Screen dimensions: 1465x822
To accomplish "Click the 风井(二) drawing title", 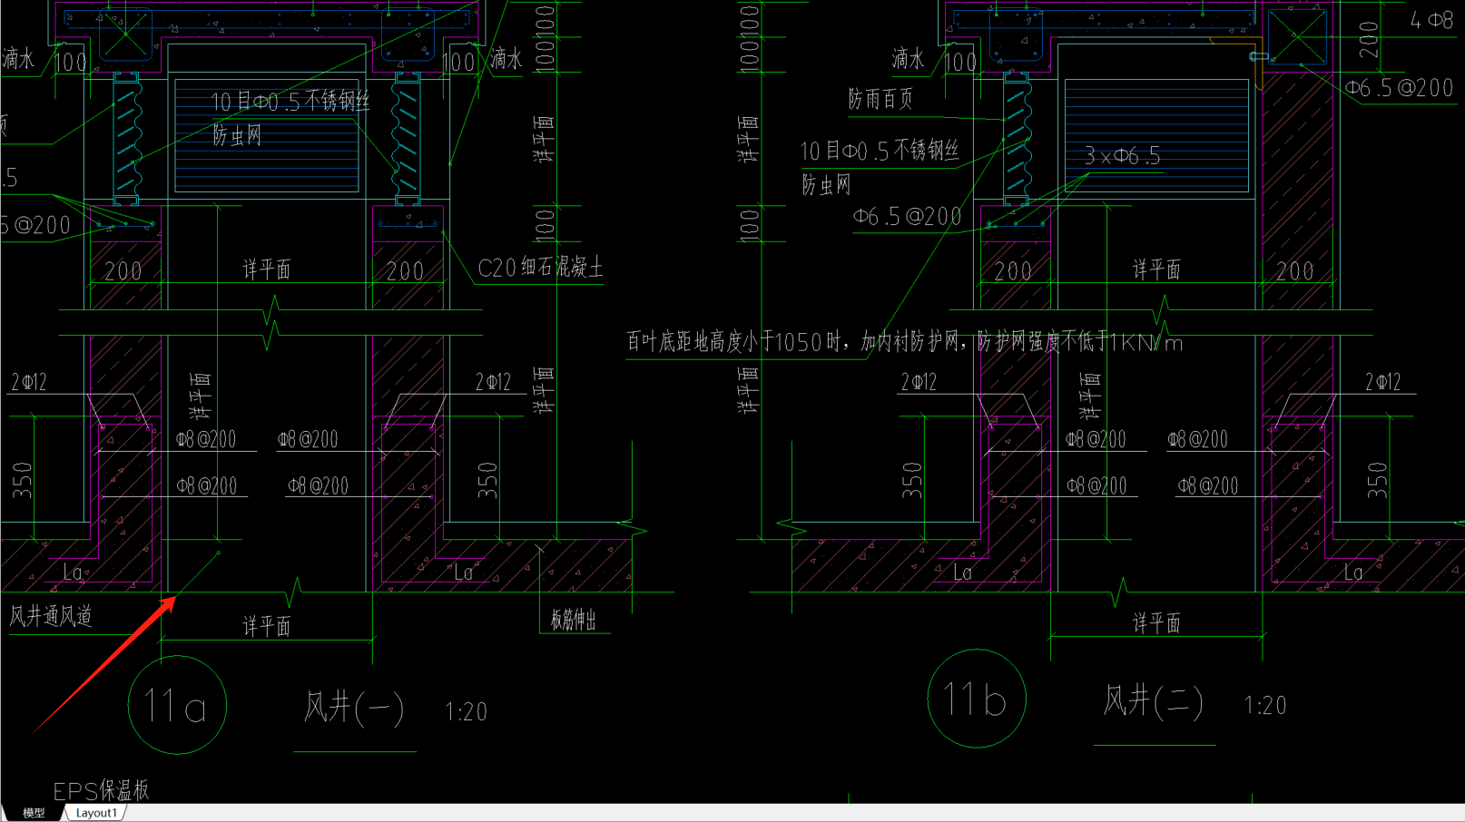I will (x=1153, y=701).
